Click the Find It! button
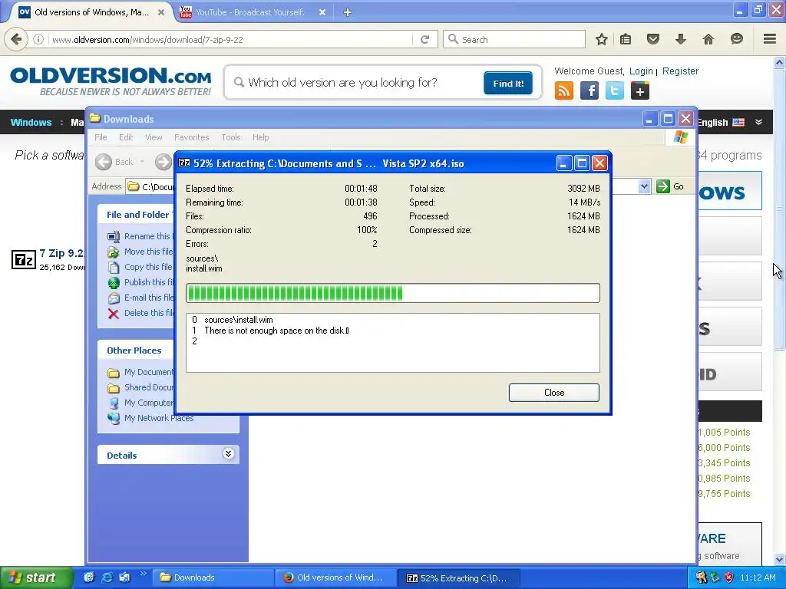 (x=508, y=83)
